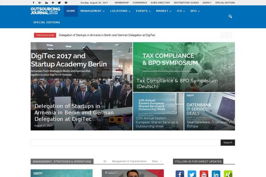
Task: Click the YouTube square icon under Follow Us
Action: [x=204, y=174]
